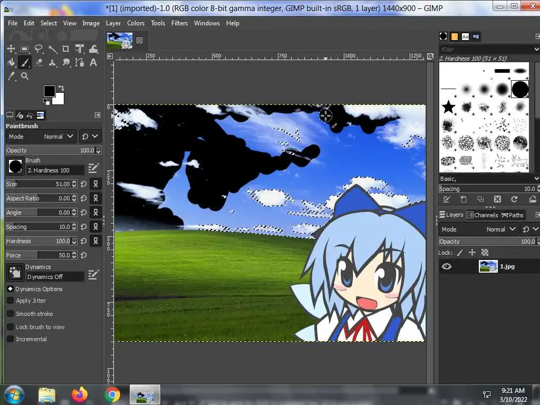The height and width of the screenshot is (405, 540).
Task: Toggle link Aspect Ratio to brush default
Action: click(95, 198)
